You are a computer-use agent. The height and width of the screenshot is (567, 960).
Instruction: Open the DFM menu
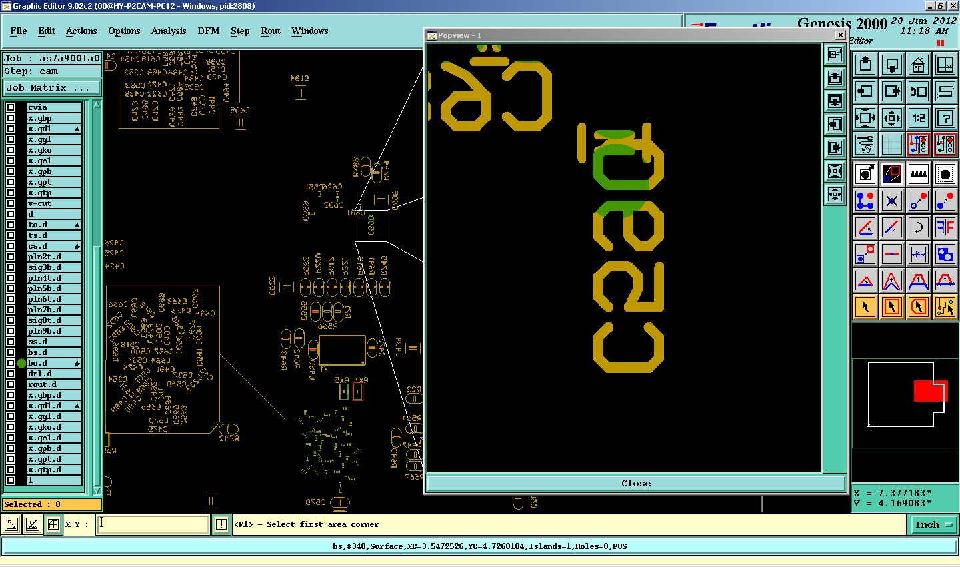coord(209,31)
